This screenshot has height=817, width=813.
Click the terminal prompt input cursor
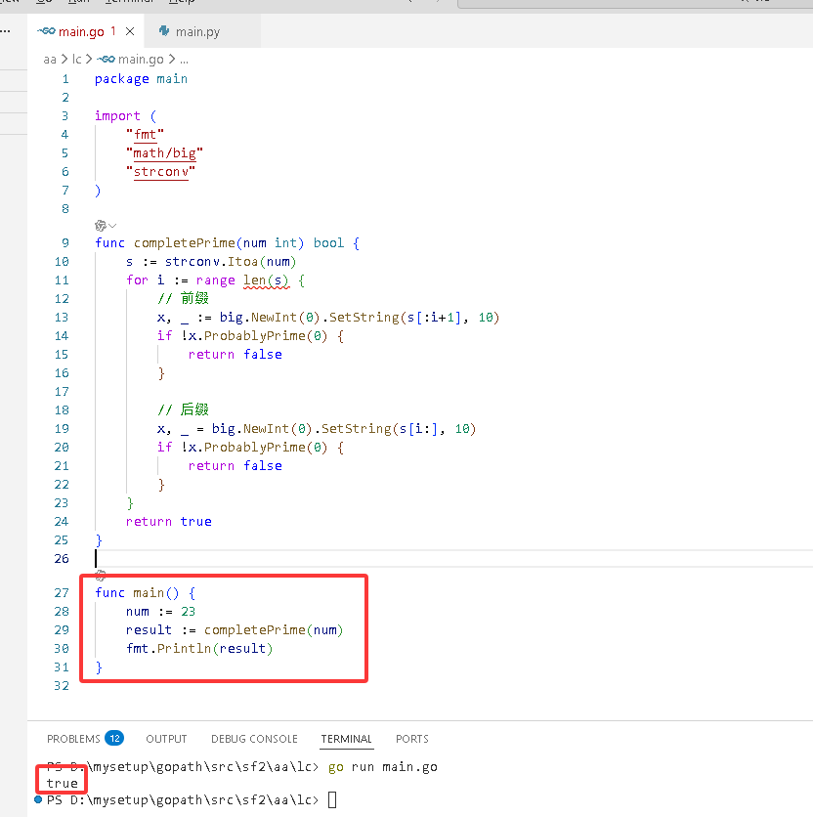click(x=332, y=799)
